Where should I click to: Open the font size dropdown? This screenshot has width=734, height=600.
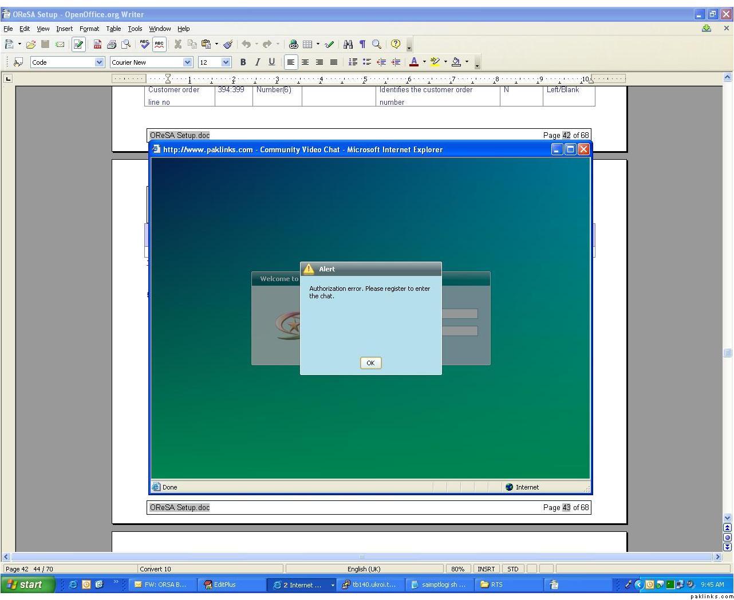pos(226,62)
